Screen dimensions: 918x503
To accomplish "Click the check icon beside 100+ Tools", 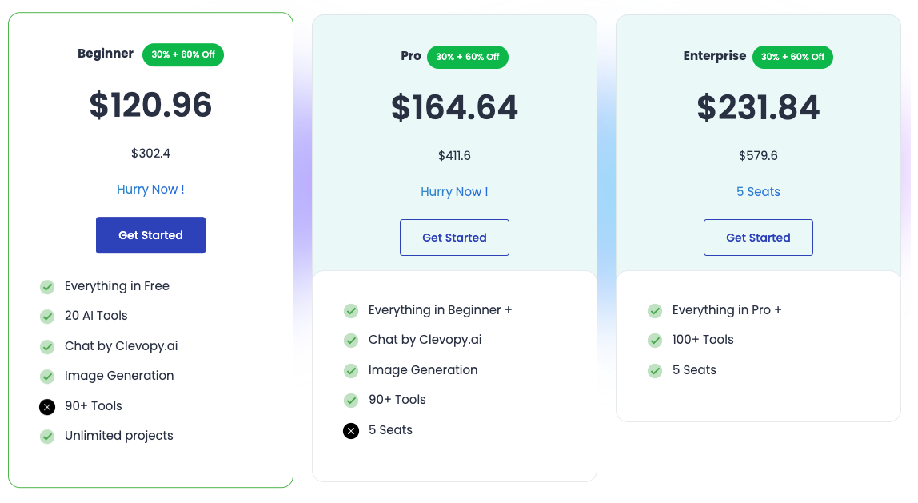I will coord(655,341).
